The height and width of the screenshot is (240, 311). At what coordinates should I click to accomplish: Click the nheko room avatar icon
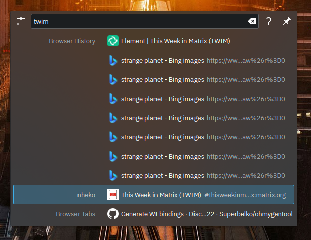pyautogui.click(x=113, y=195)
